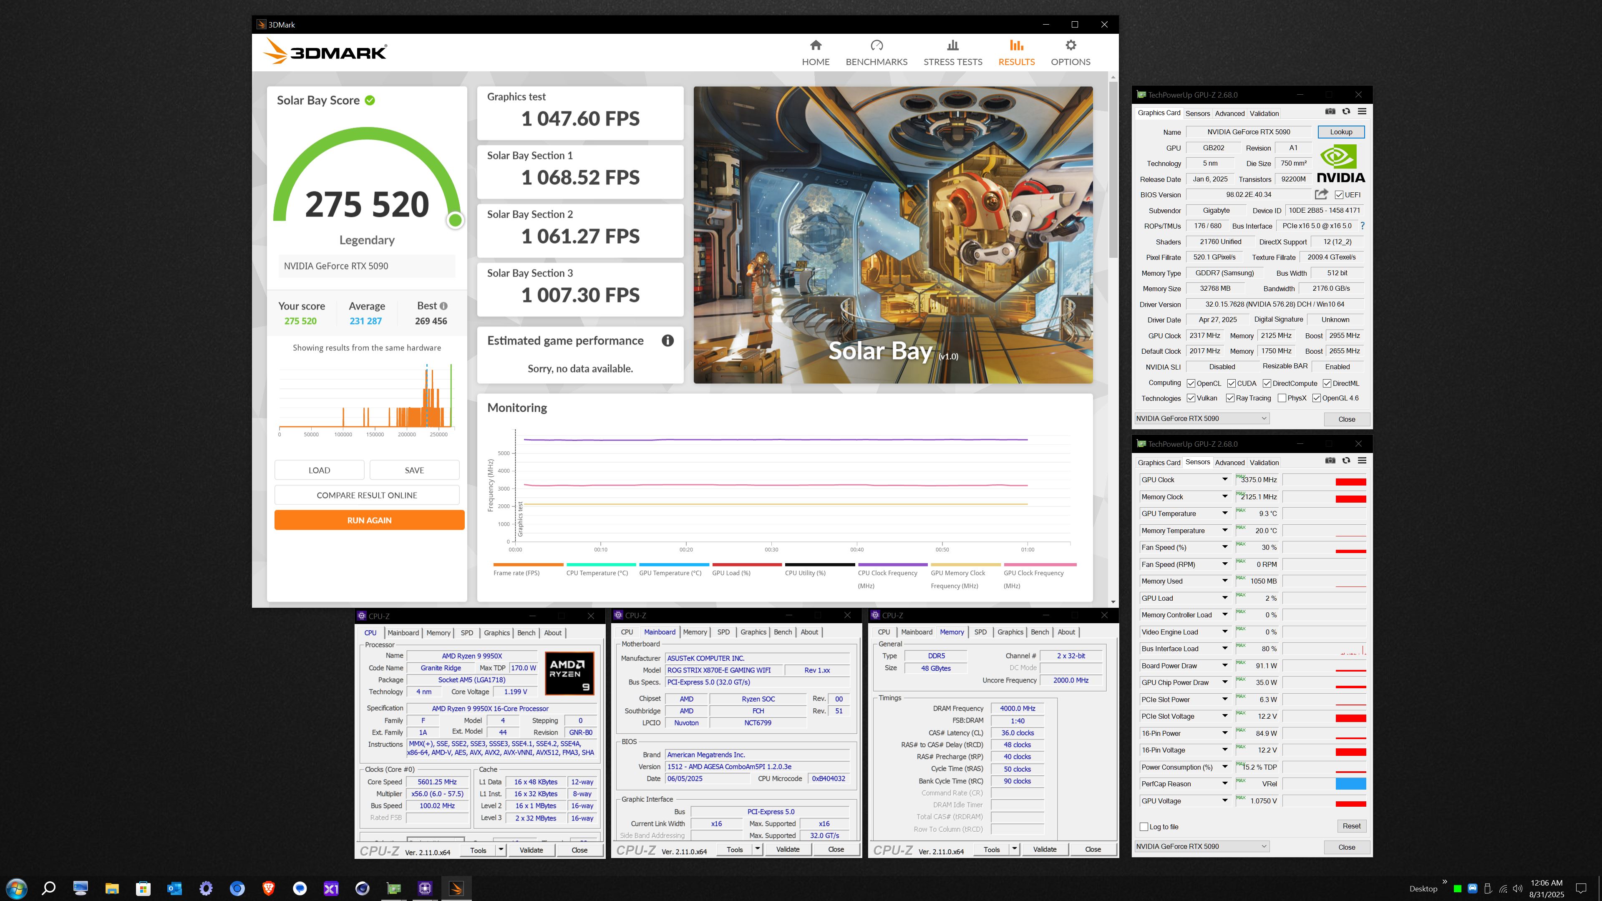Open GPU selector dropdown in GPU-Z Graphics Card window
This screenshot has width=1602, height=901.
click(1201, 418)
